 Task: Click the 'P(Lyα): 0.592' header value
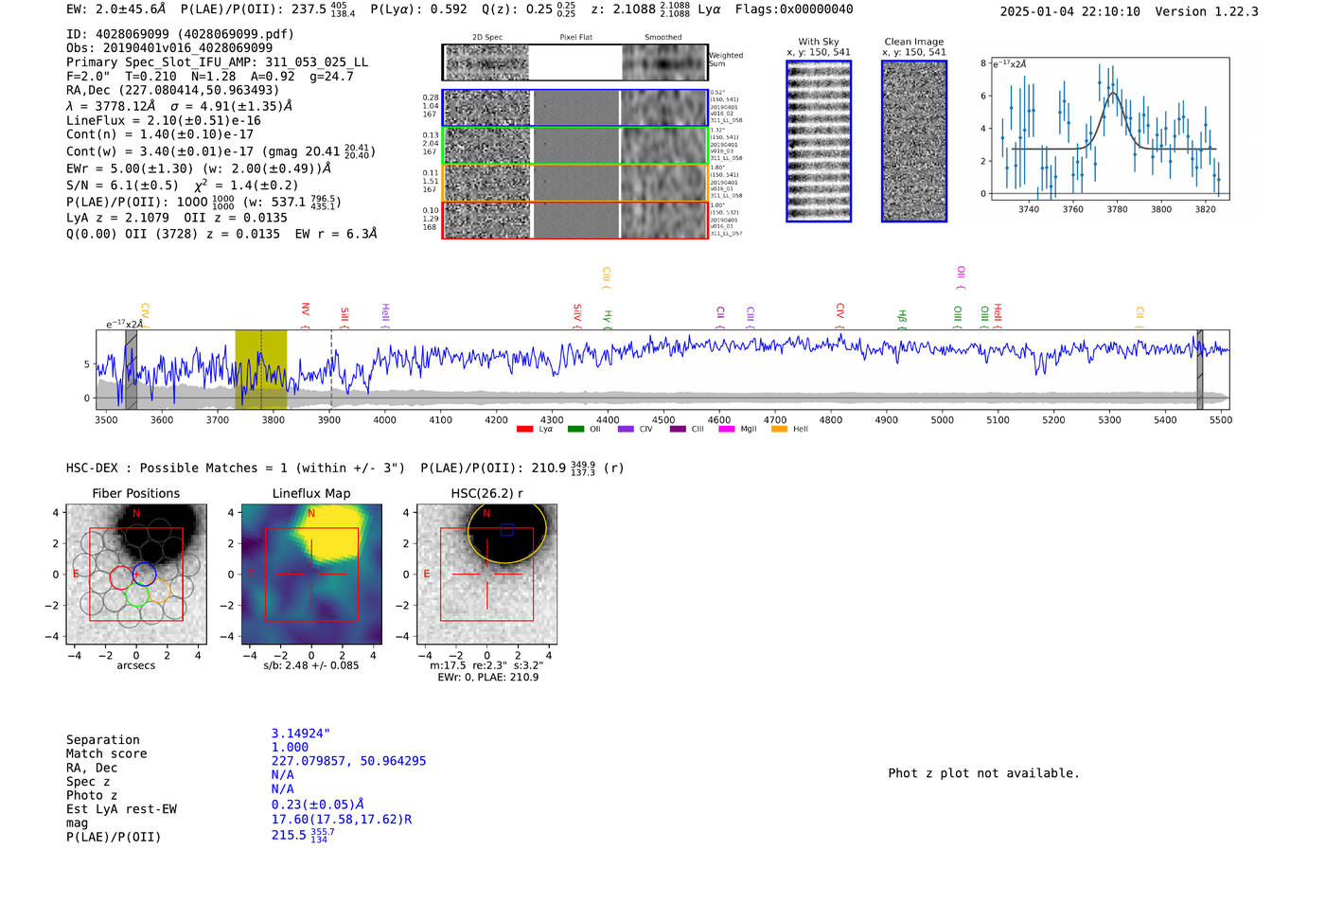[418, 9]
